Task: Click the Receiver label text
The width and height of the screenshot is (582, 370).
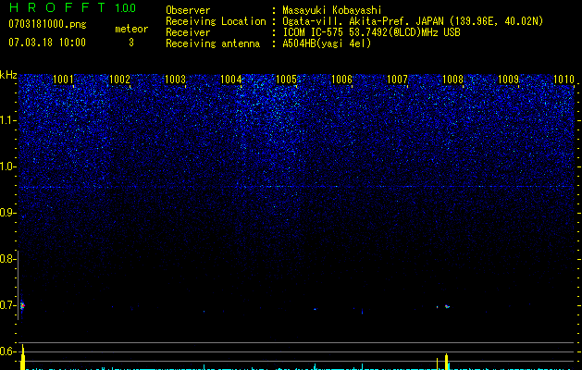Action: [188, 32]
